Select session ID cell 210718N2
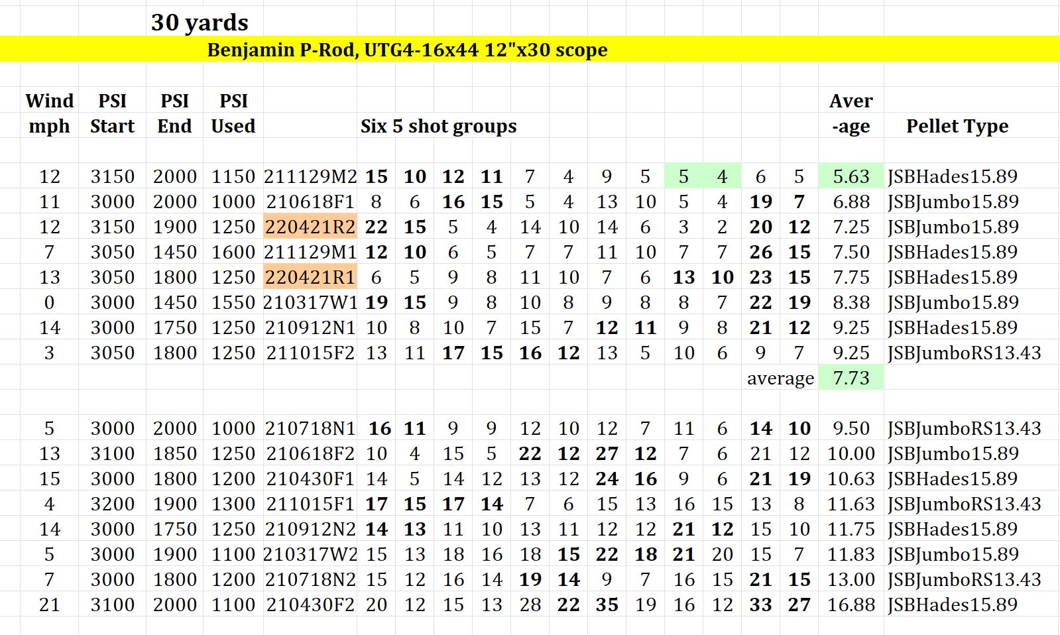Image resolution: width=1060 pixels, height=635 pixels. pyautogui.click(x=310, y=579)
